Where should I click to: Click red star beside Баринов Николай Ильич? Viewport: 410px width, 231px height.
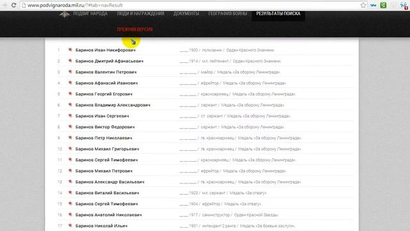tap(70, 225)
